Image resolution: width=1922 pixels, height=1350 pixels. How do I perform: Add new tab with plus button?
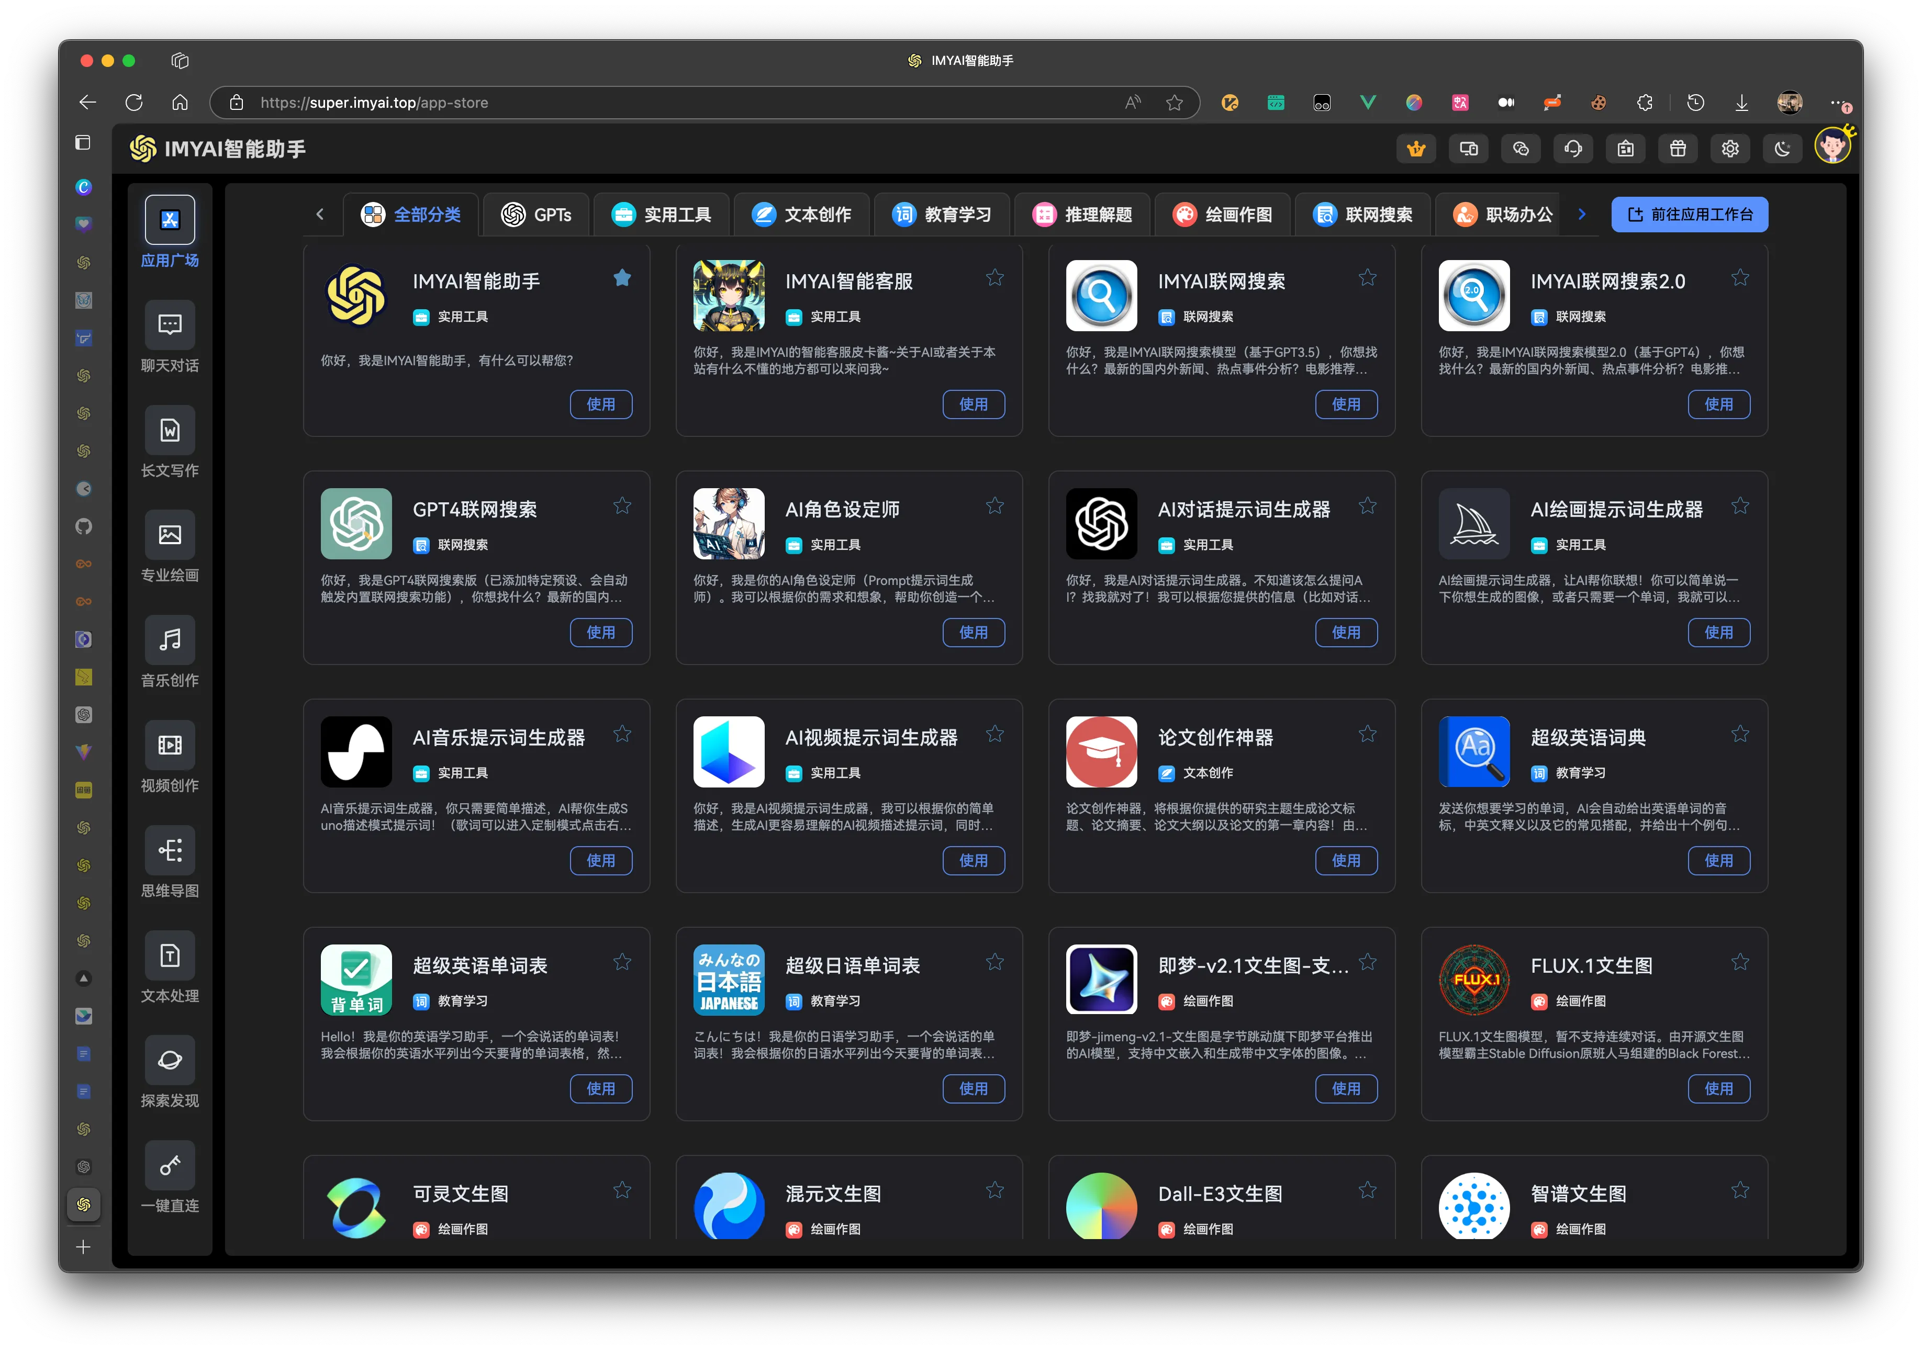click(x=83, y=1247)
